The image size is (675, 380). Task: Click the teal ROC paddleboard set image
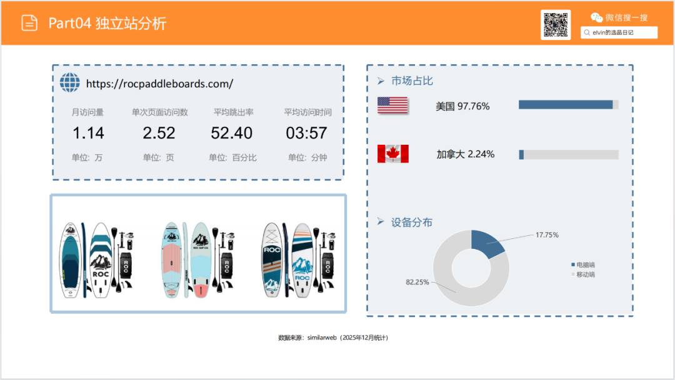tap(97, 259)
